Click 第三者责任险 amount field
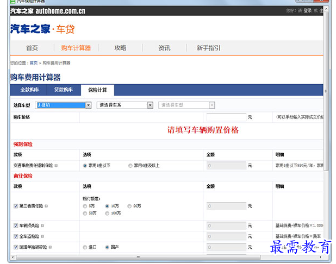336x264 pixels. (x=226, y=206)
